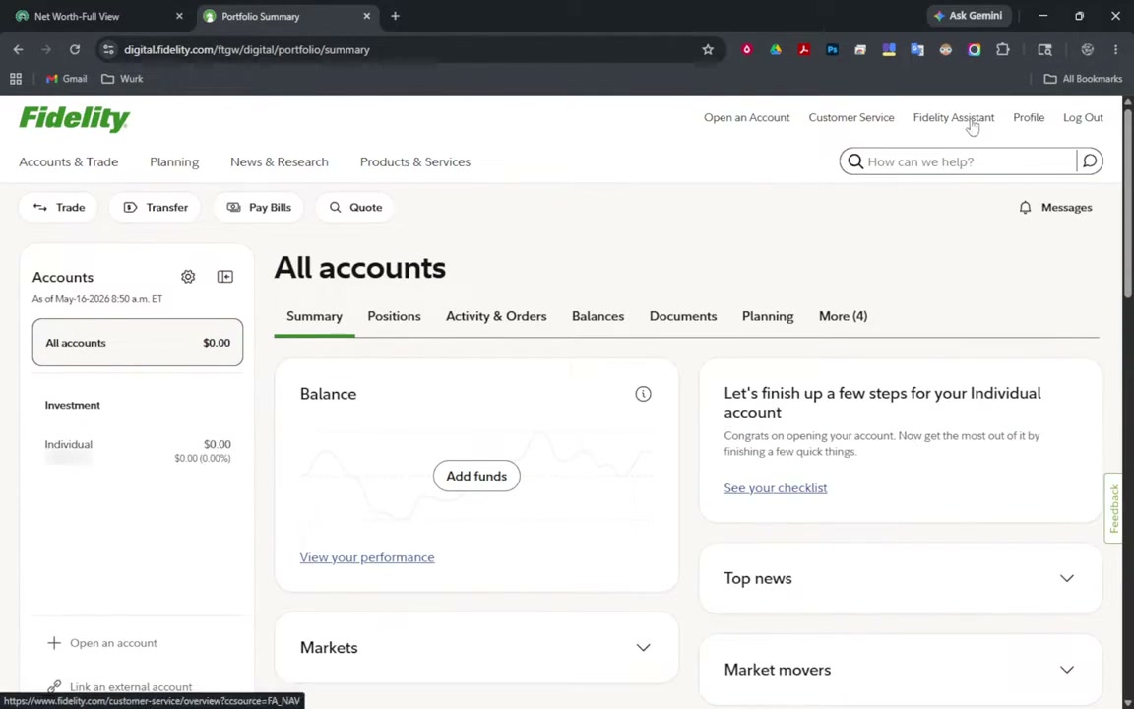
Task: Open the News & Research menu
Action: (x=280, y=162)
